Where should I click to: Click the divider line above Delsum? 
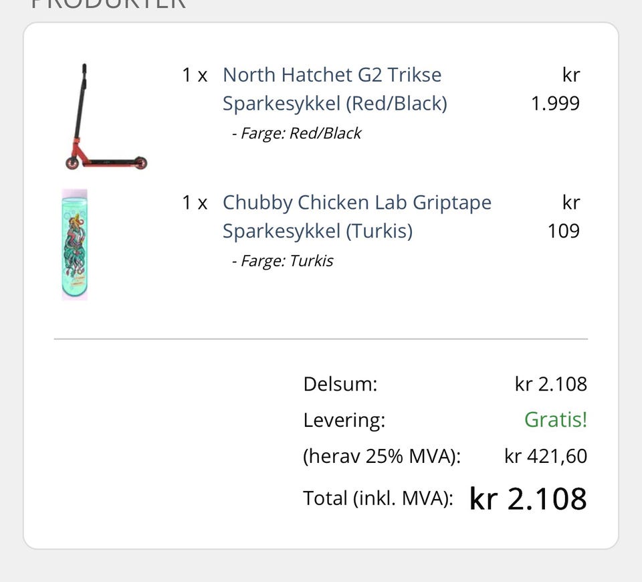point(321,339)
